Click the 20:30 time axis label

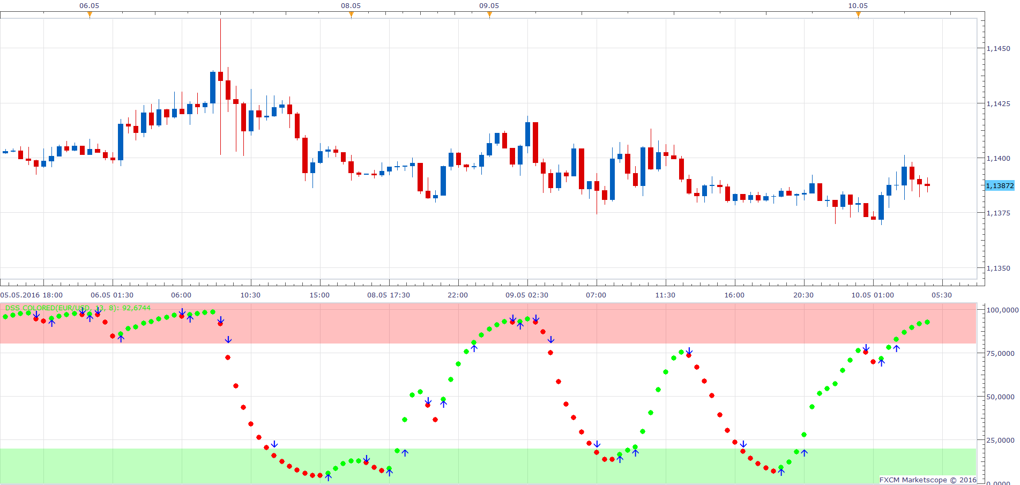(803, 295)
